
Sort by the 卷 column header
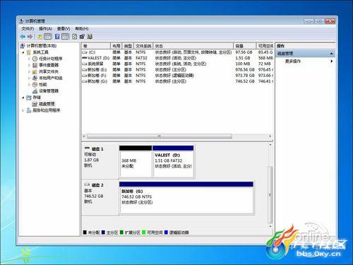tap(96, 46)
